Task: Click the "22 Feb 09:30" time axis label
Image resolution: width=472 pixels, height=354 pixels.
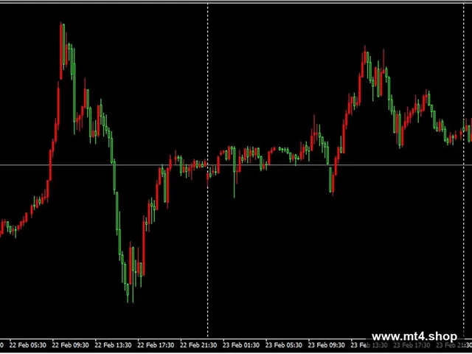Action: 71,345
